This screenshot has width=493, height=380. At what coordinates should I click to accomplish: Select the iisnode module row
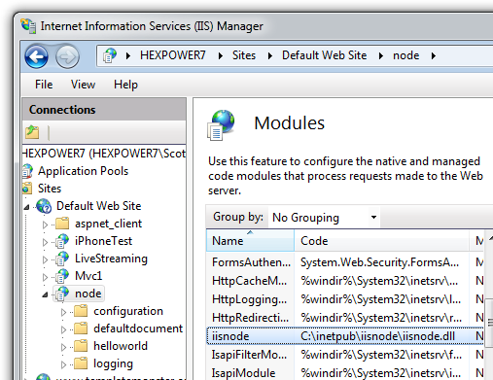coord(345,336)
